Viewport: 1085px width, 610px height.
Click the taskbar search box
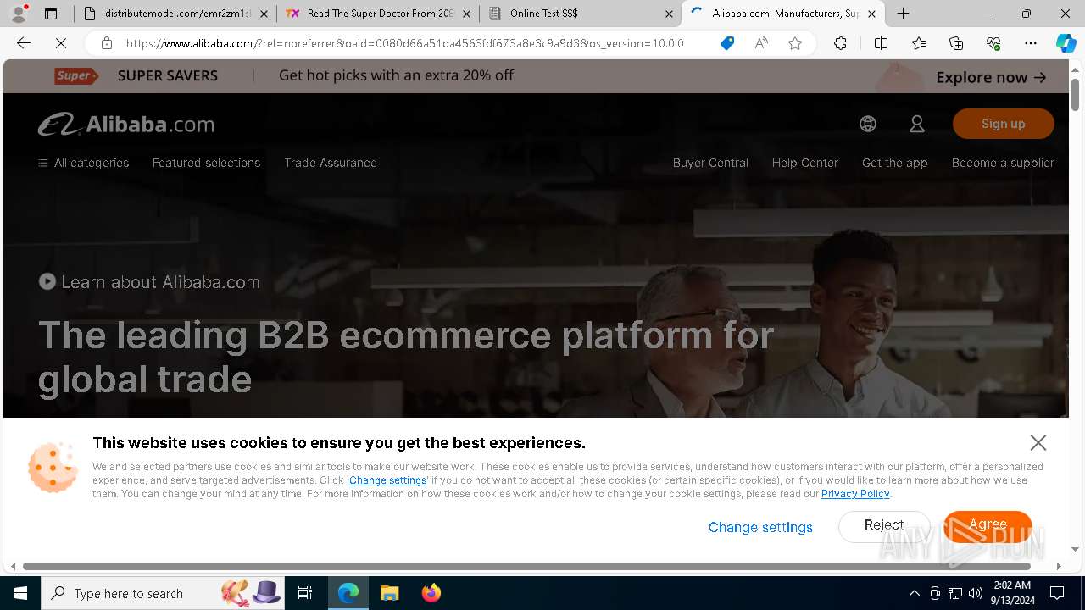coord(163,593)
